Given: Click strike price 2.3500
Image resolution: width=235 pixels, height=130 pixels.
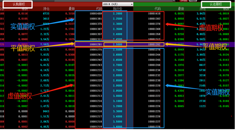Looking at the screenshot, I should 118,29.
